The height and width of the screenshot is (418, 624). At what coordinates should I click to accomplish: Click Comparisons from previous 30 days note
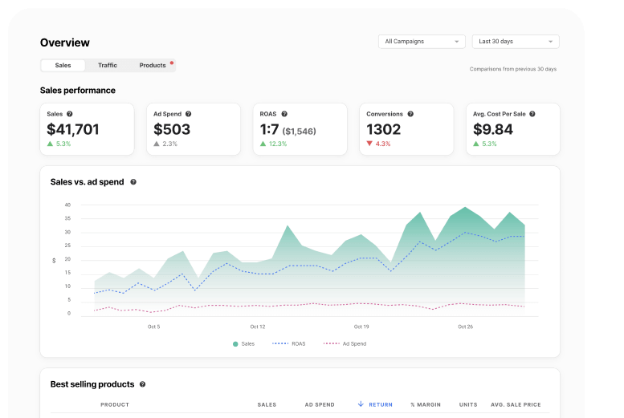point(513,69)
